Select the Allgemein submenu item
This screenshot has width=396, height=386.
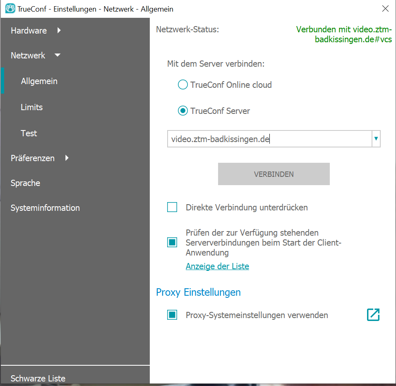tap(39, 81)
